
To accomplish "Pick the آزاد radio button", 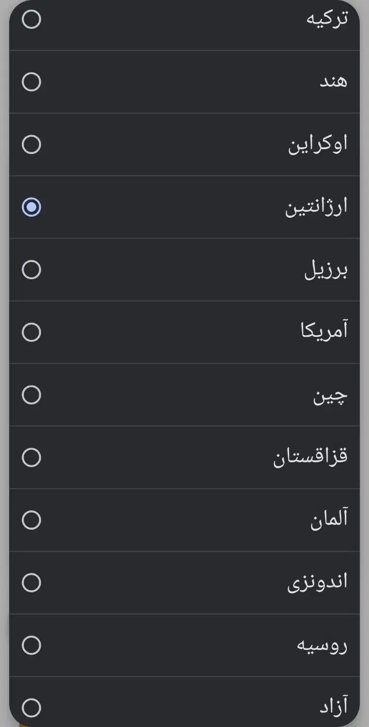I will pyautogui.click(x=31, y=708).
